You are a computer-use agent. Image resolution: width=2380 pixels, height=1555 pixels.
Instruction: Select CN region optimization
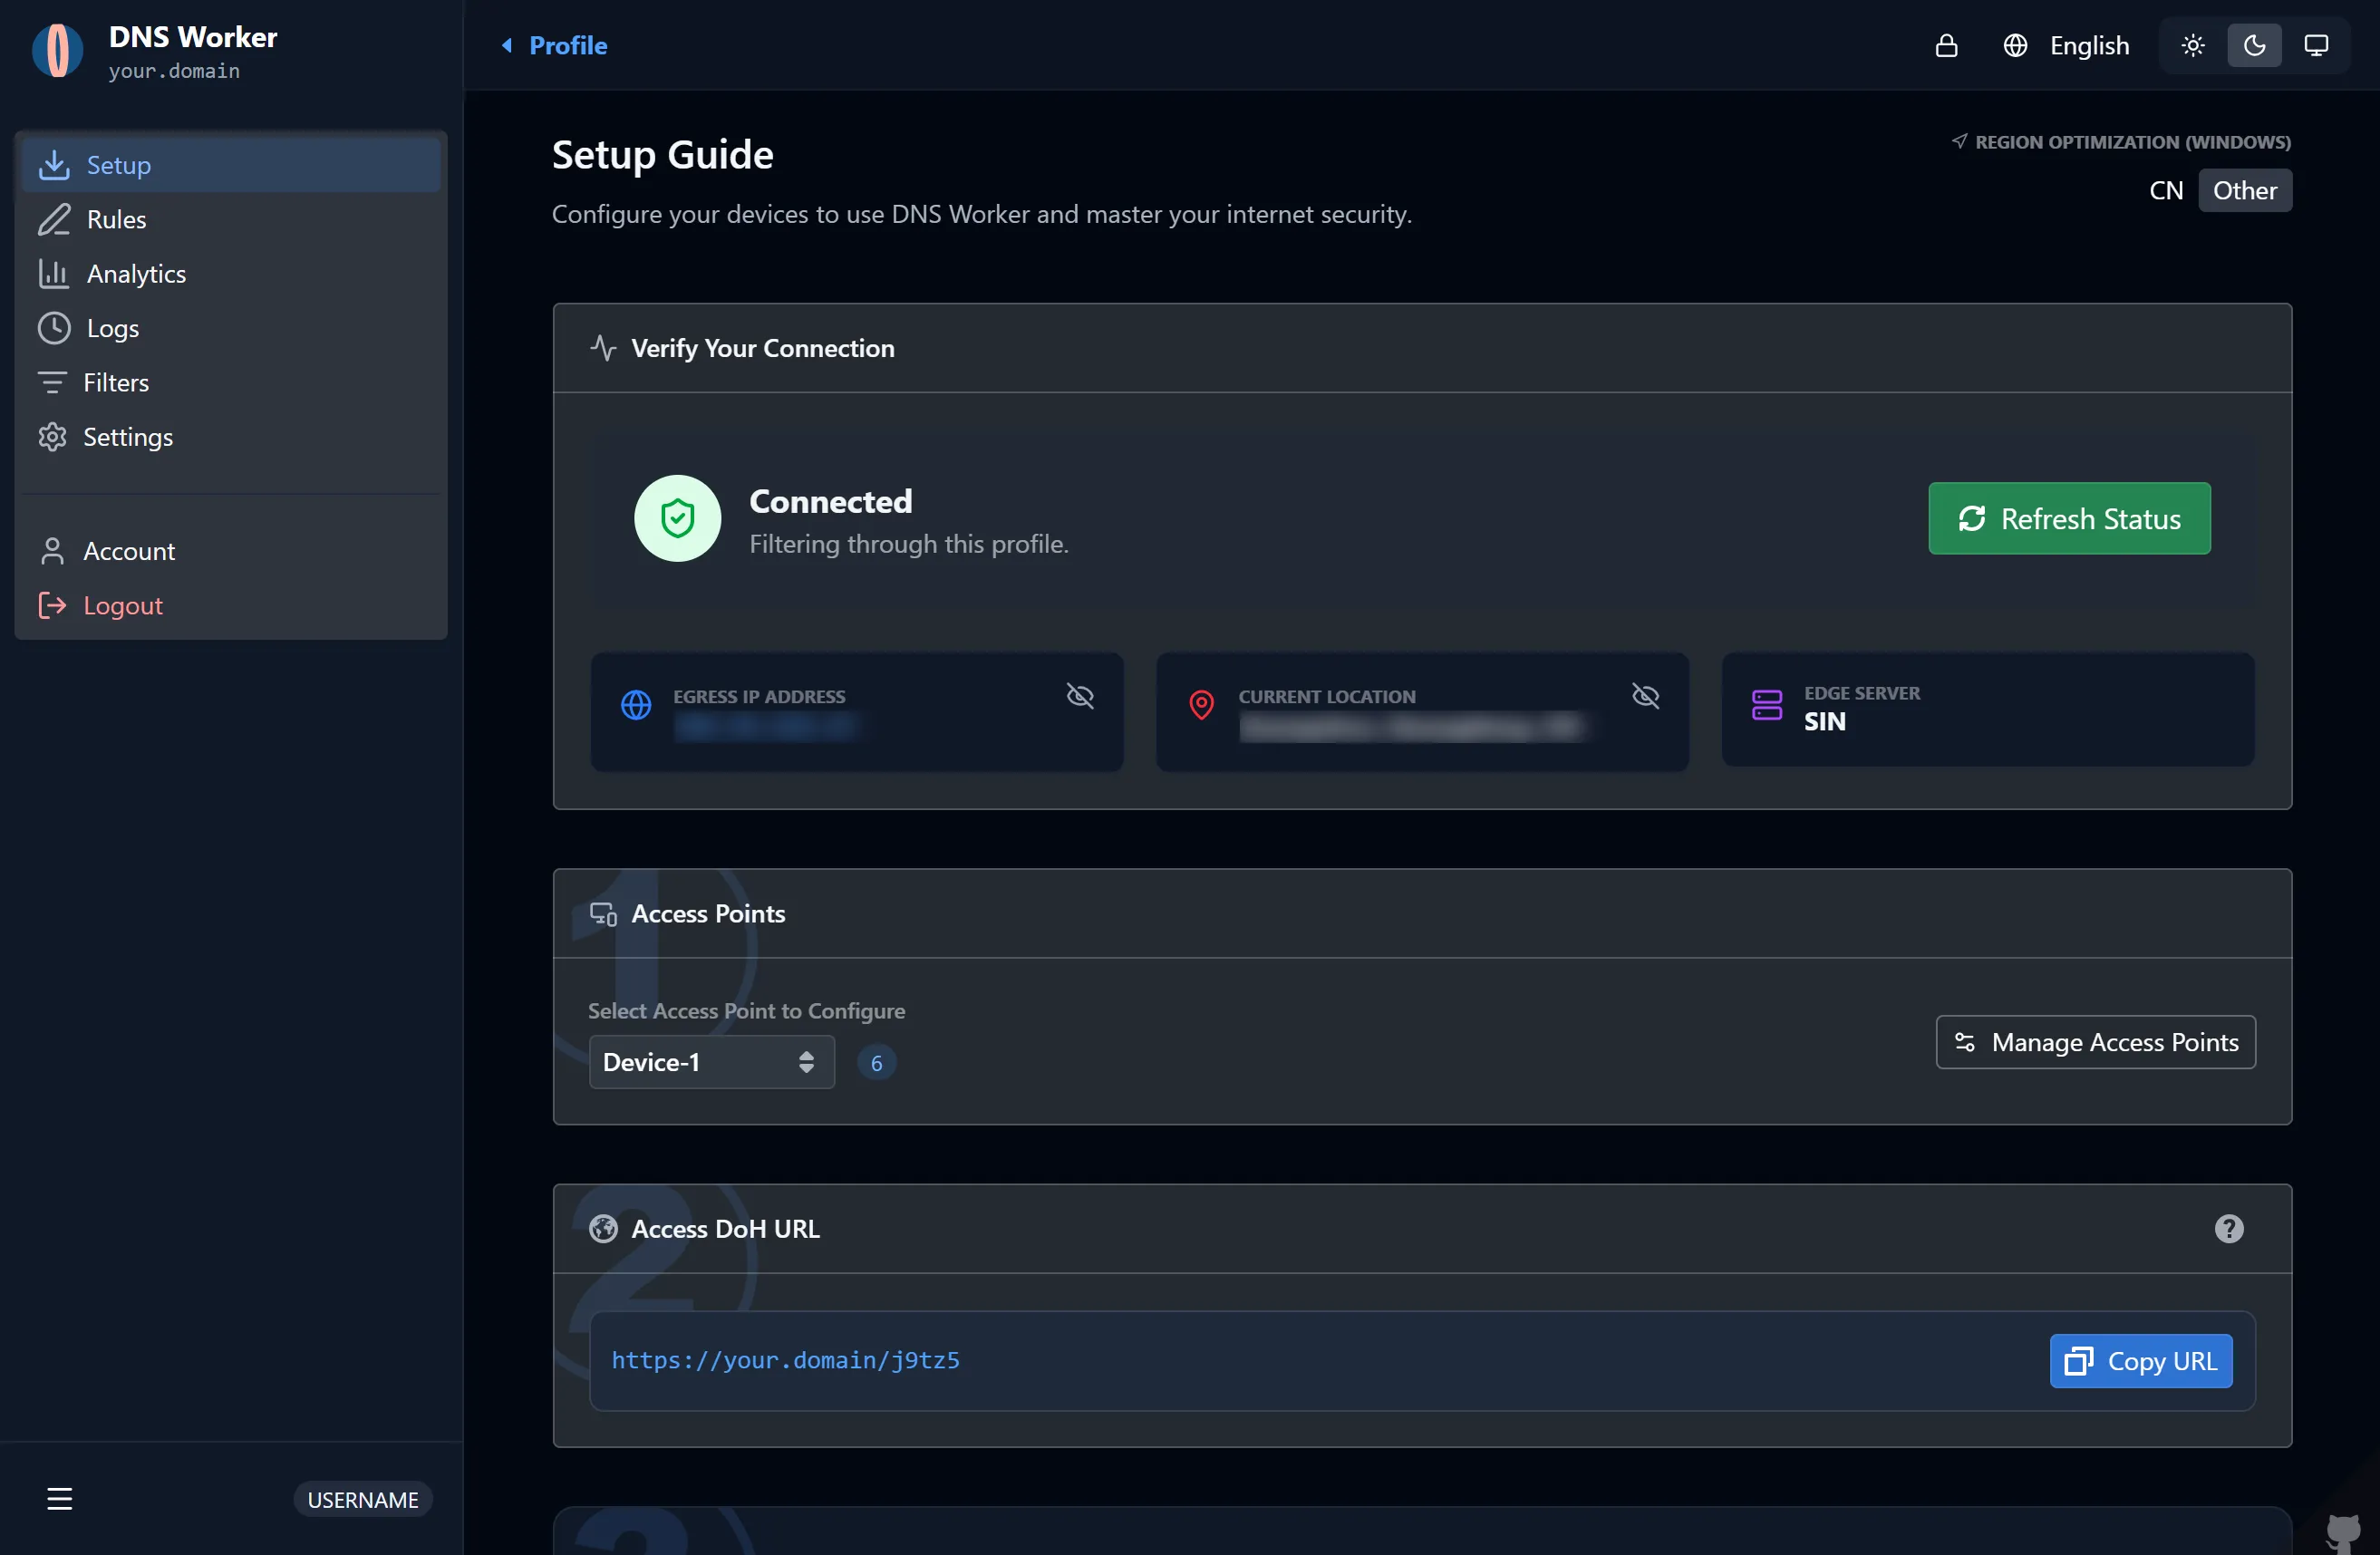pos(2166,190)
